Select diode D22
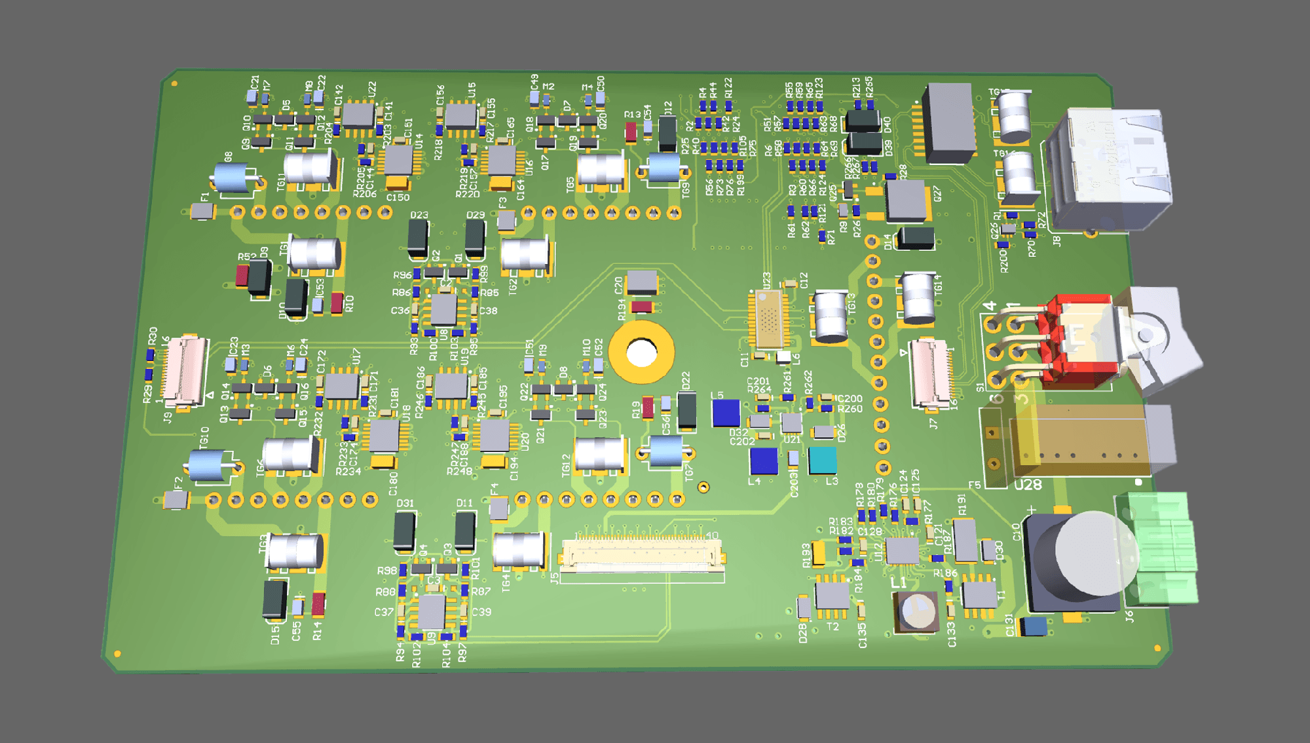This screenshot has width=1310, height=743. [x=686, y=410]
